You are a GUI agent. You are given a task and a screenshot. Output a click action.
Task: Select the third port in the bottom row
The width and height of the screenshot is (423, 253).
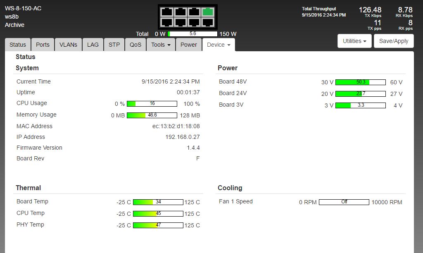tap(195, 22)
